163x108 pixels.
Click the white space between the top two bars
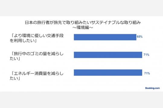[x=108, y=46]
